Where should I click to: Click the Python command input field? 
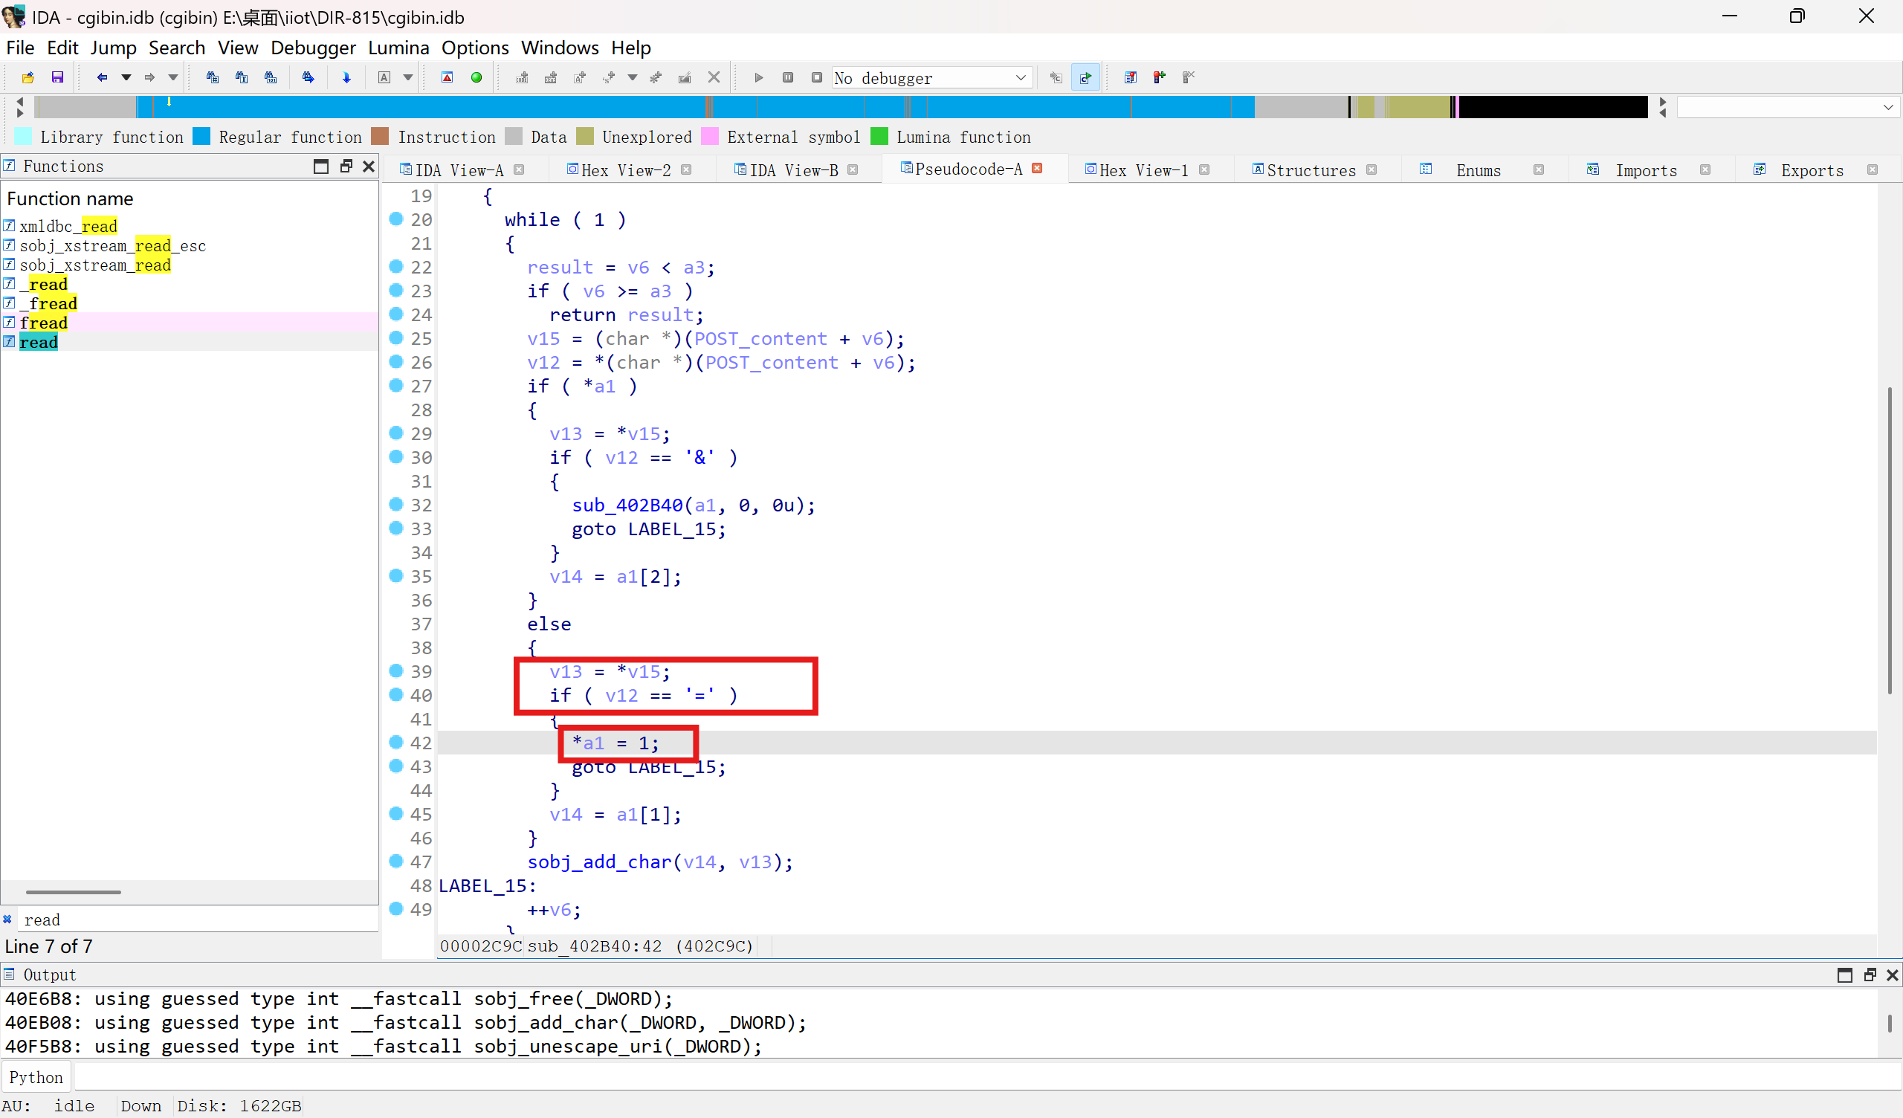point(986,1077)
